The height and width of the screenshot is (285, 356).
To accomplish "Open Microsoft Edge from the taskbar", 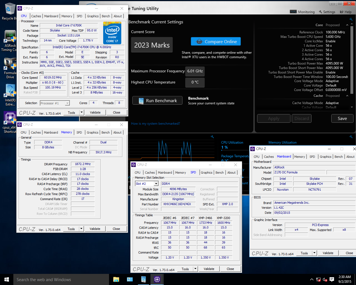I will click(130, 279).
